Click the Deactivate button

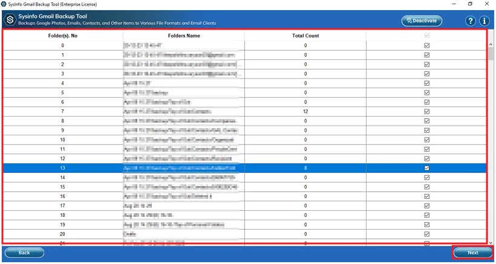click(x=422, y=21)
